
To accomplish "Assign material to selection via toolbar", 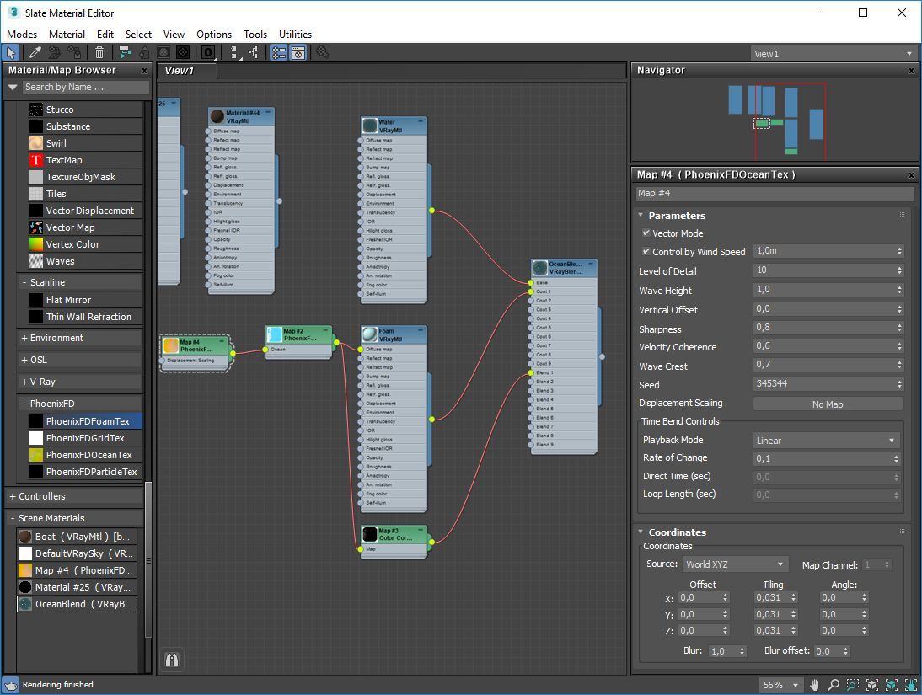I will (x=74, y=53).
